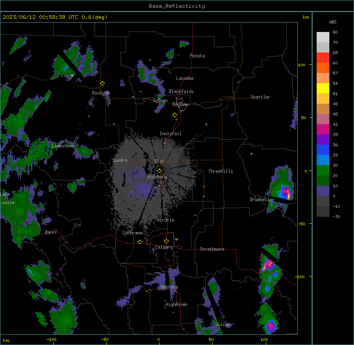Click the Sylvan map label

160,101
